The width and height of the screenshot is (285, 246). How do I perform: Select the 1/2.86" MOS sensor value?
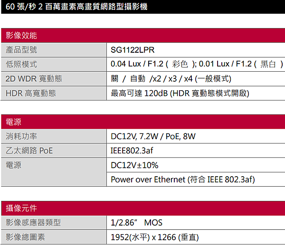pyautogui.click(x=137, y=222)
